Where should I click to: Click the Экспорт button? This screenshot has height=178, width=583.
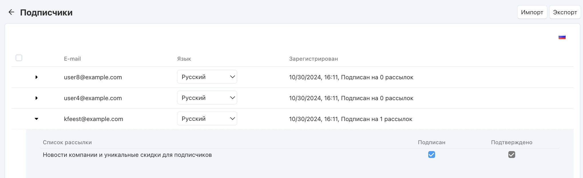coord(565,12)
